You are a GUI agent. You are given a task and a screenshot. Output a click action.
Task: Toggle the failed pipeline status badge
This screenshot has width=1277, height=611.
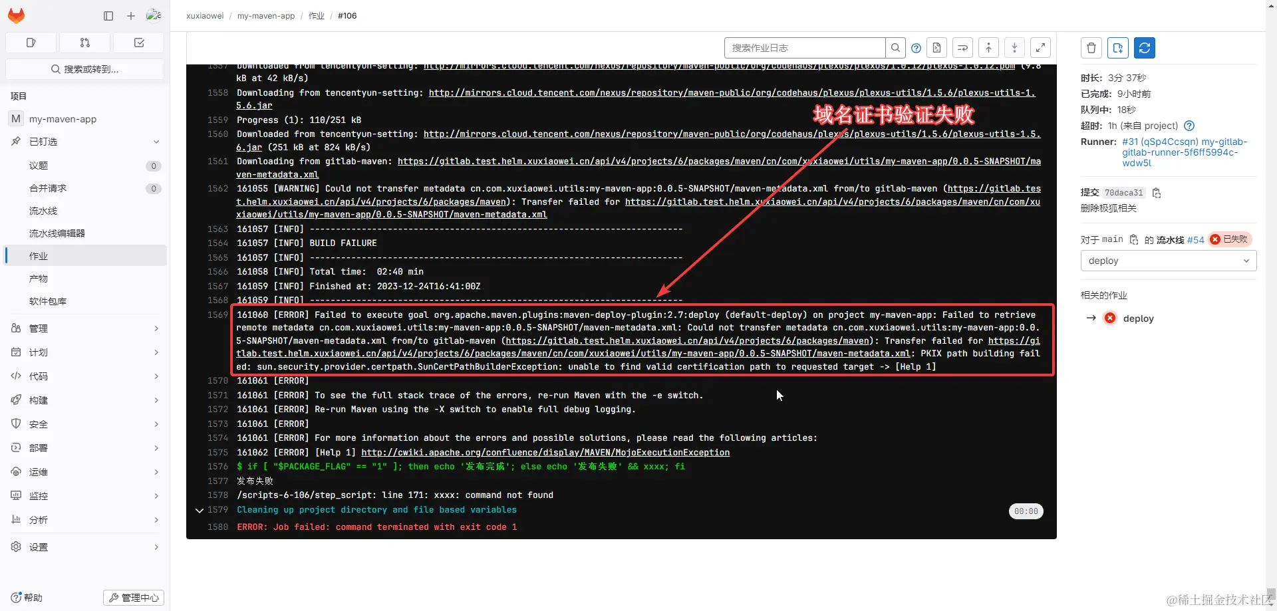(1230, 239)
